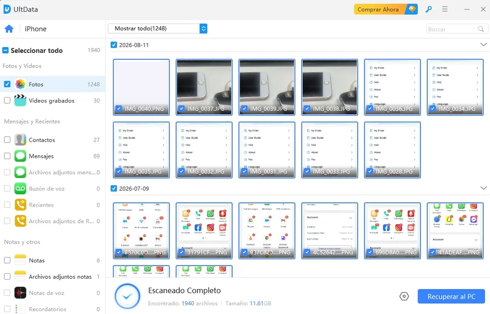Click Comprar Ahora button
This screenshot has height=314, width=490.
click(386, 9)
